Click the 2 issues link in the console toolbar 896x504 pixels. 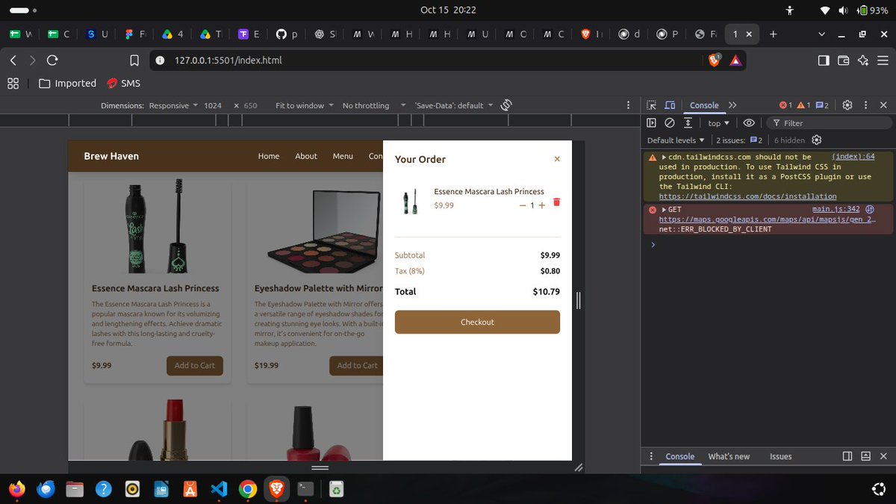pos(739,140)
